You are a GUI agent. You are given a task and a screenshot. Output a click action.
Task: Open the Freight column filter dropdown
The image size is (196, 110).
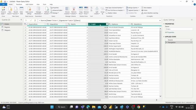107,24
